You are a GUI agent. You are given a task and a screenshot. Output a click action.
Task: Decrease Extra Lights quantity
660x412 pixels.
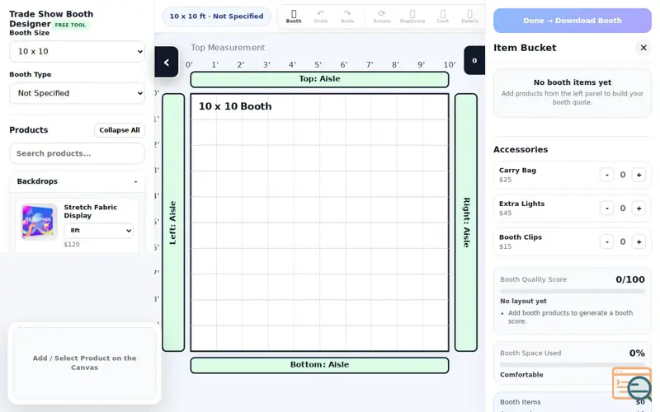606,208
